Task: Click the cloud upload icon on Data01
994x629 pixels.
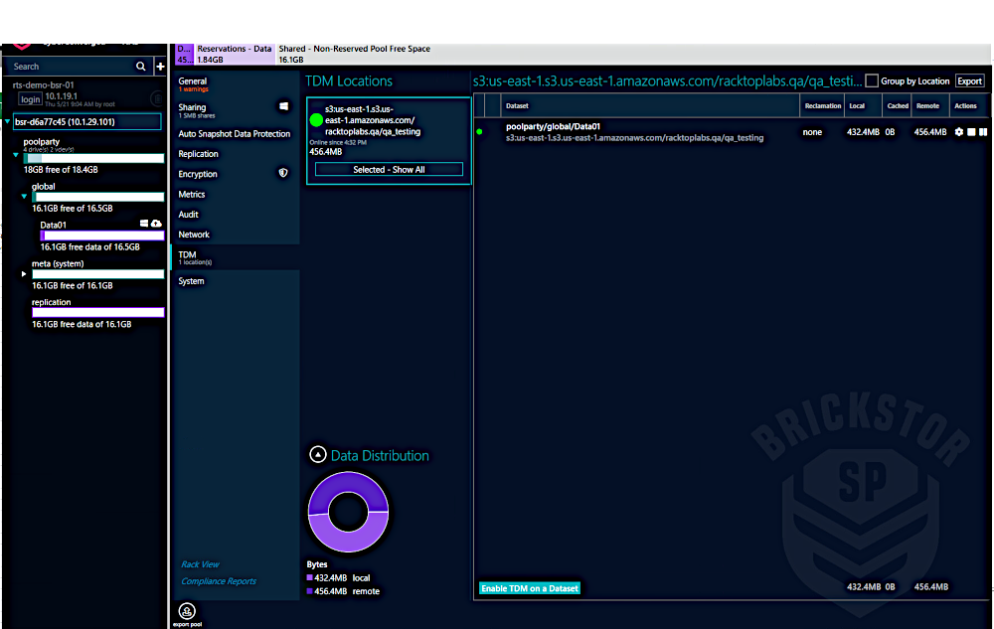Action: point(156,225)
